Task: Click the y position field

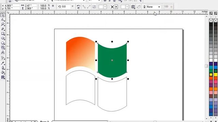Action: pos(12,8)
